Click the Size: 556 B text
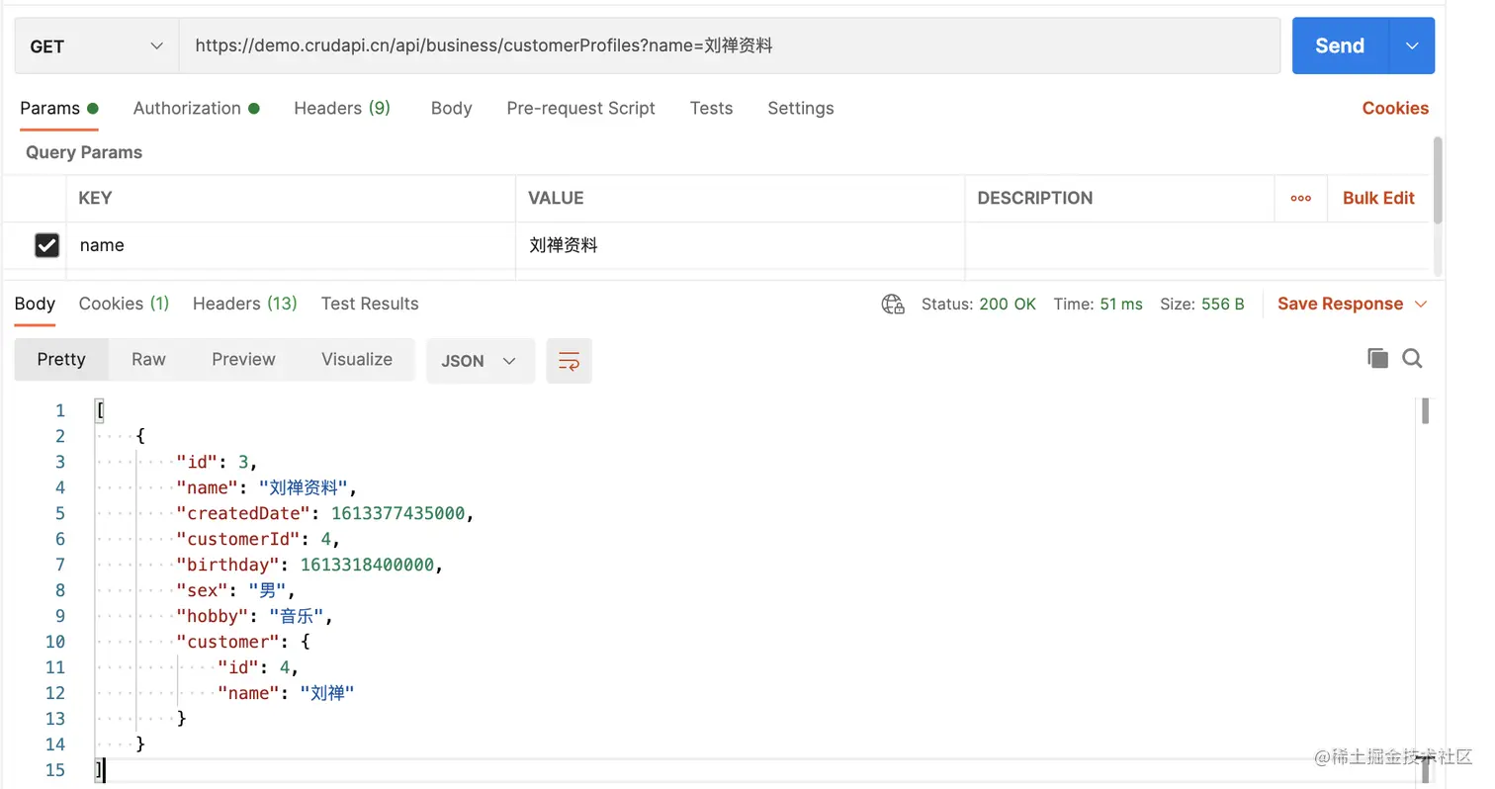This screenshot has height=789, width=1495. [1202, 304]
